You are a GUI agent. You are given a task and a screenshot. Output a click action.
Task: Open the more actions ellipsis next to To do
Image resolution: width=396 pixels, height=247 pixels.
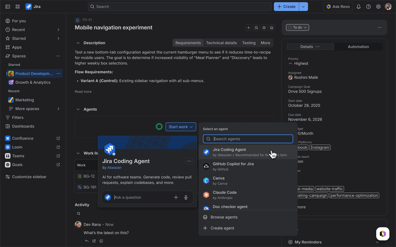tap(380, 27)
